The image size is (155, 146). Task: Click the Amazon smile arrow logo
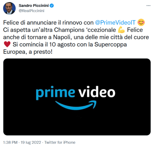point(76,105)
